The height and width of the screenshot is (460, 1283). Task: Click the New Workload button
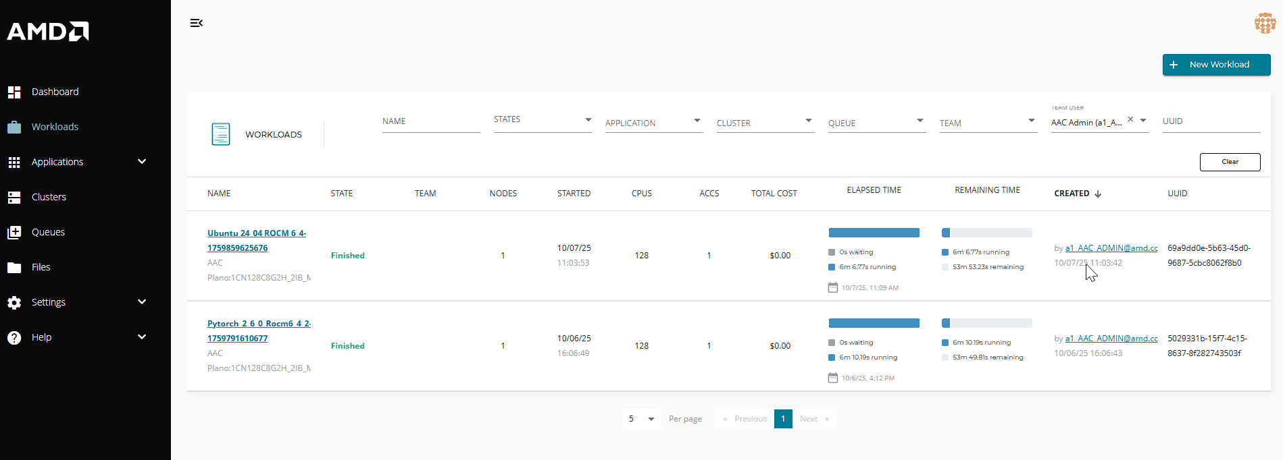click(x=1216, y=65)
